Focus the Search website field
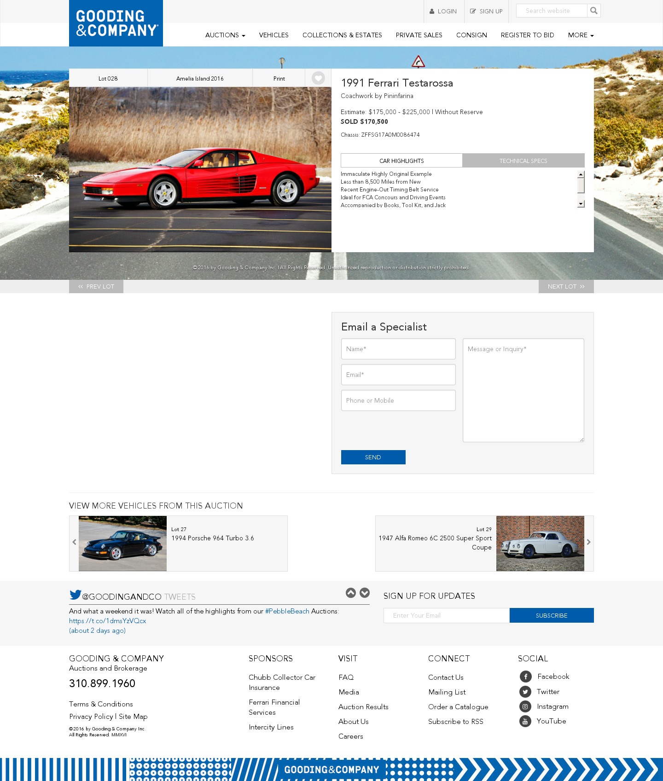Viewport: 663px width, 781px height. point(552,11)
